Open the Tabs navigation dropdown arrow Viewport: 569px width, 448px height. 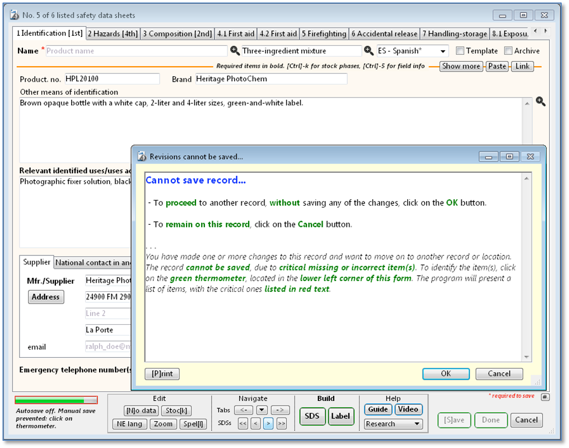point(262,410)
